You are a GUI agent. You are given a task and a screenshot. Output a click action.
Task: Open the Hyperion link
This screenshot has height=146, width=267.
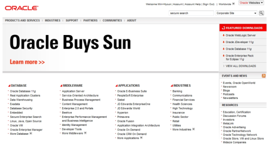pos(122,113)
